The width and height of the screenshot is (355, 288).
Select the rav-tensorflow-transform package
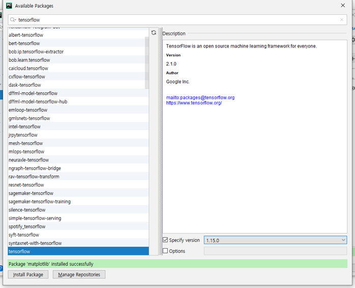tap(78, 176)
